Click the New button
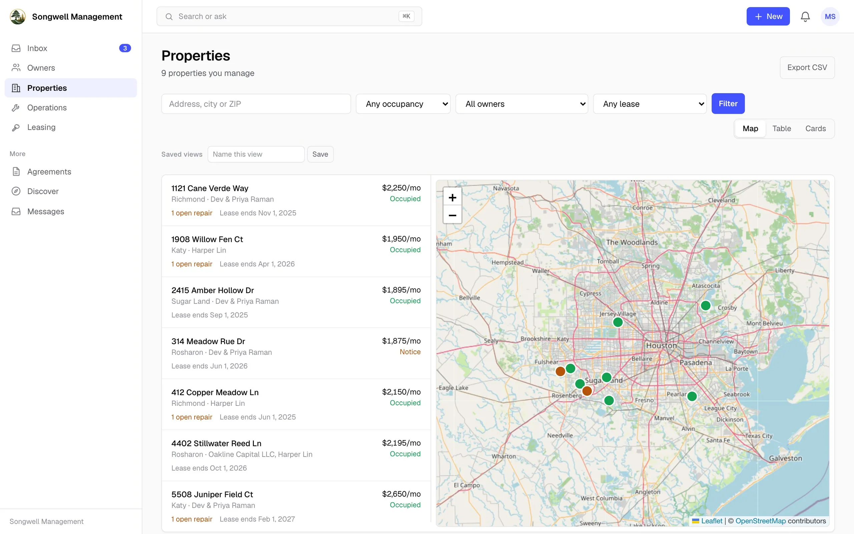The height and width of the screenshot is (534, 854). click(x=768, y=17)
